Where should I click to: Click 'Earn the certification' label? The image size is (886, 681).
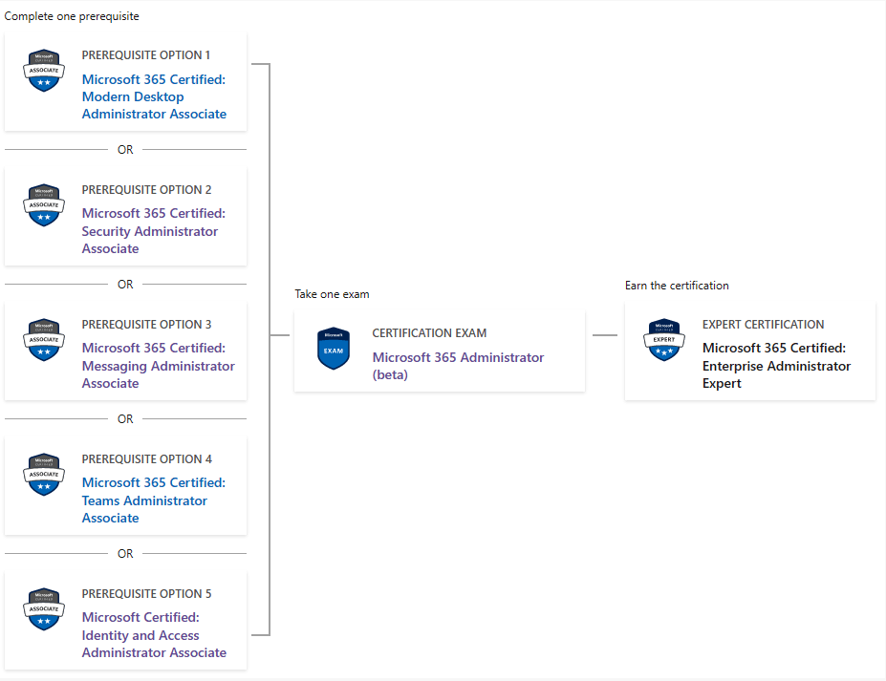click(677, 286)
